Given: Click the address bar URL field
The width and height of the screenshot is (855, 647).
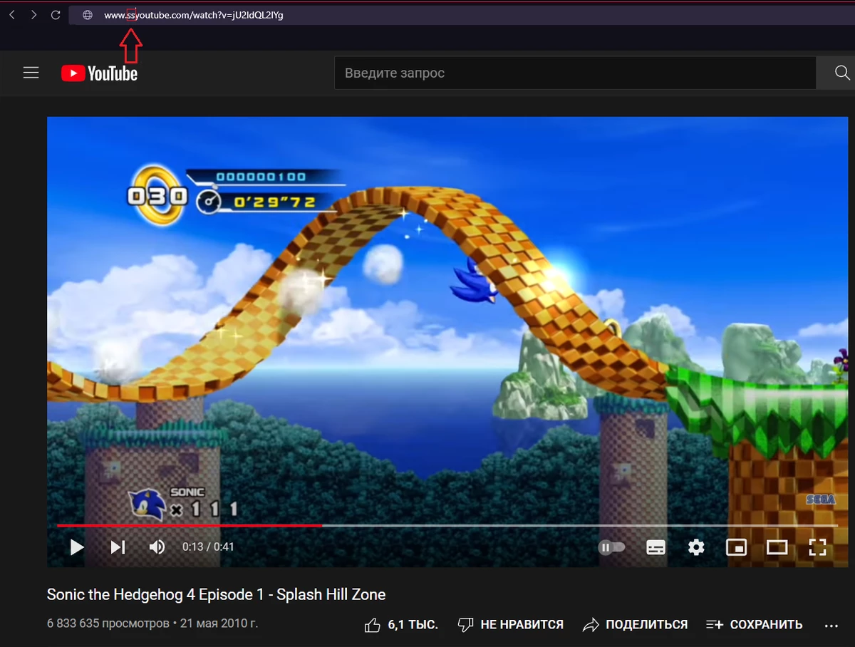Looking at the screenshot, I should tap(462, 15).
